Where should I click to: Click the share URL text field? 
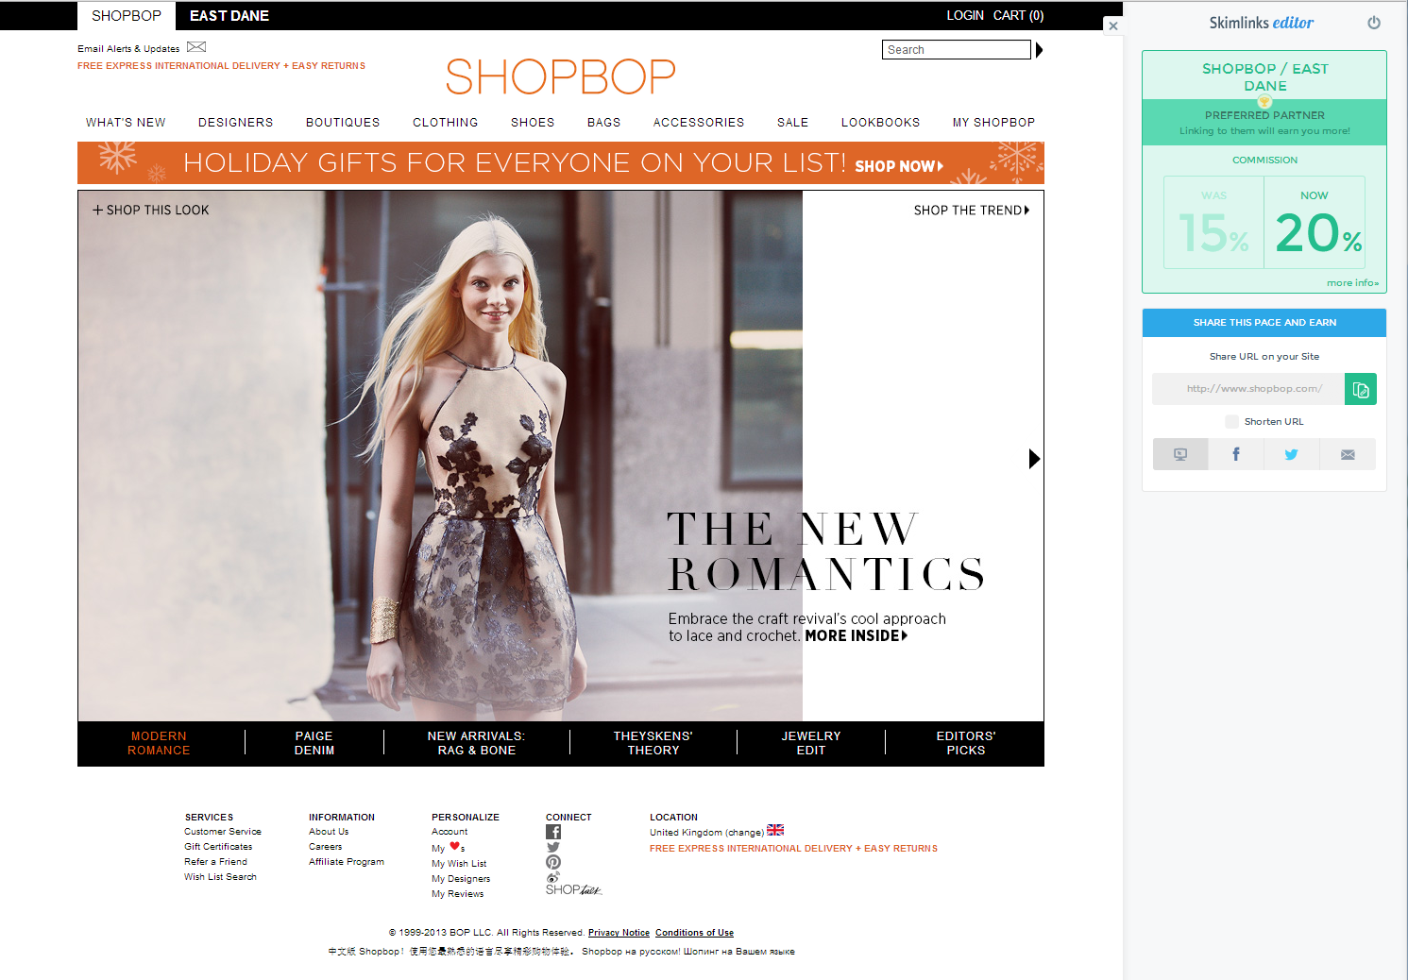[1248, 389]
